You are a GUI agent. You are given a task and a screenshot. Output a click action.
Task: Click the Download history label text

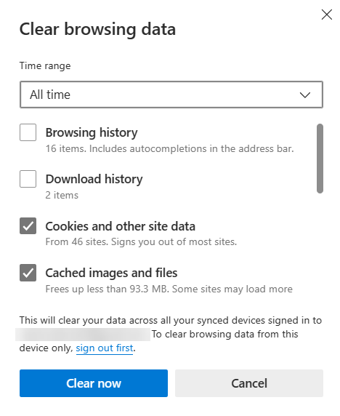[94, 179]
